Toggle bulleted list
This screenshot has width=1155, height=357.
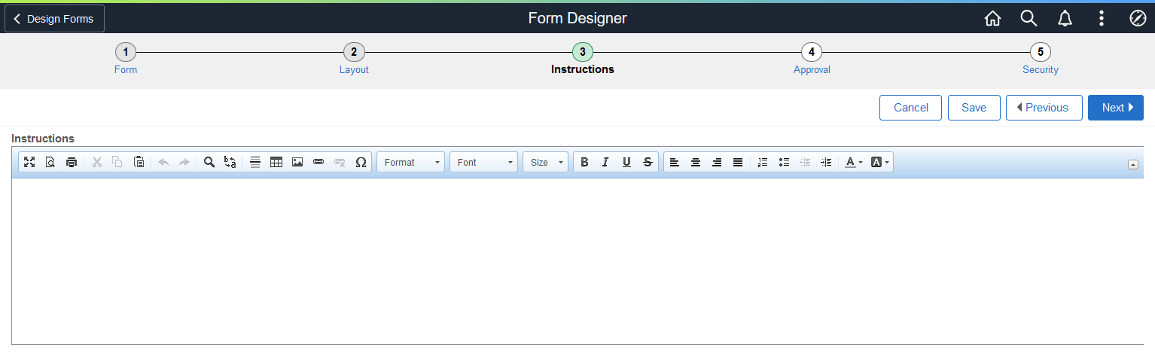[784, 162]
